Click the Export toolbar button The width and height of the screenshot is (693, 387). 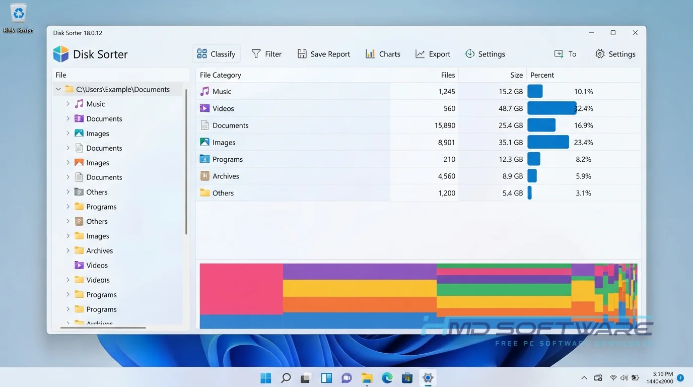[433, 54]
